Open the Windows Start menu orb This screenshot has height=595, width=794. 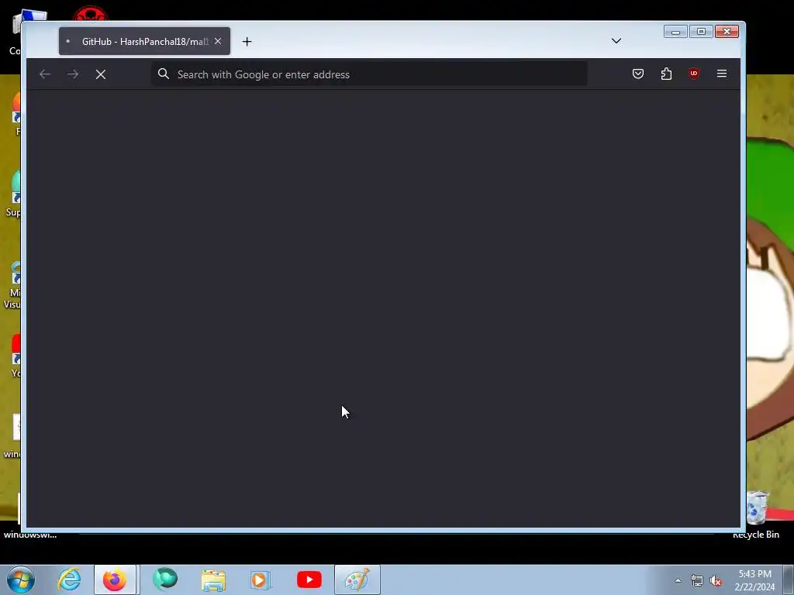21,580
